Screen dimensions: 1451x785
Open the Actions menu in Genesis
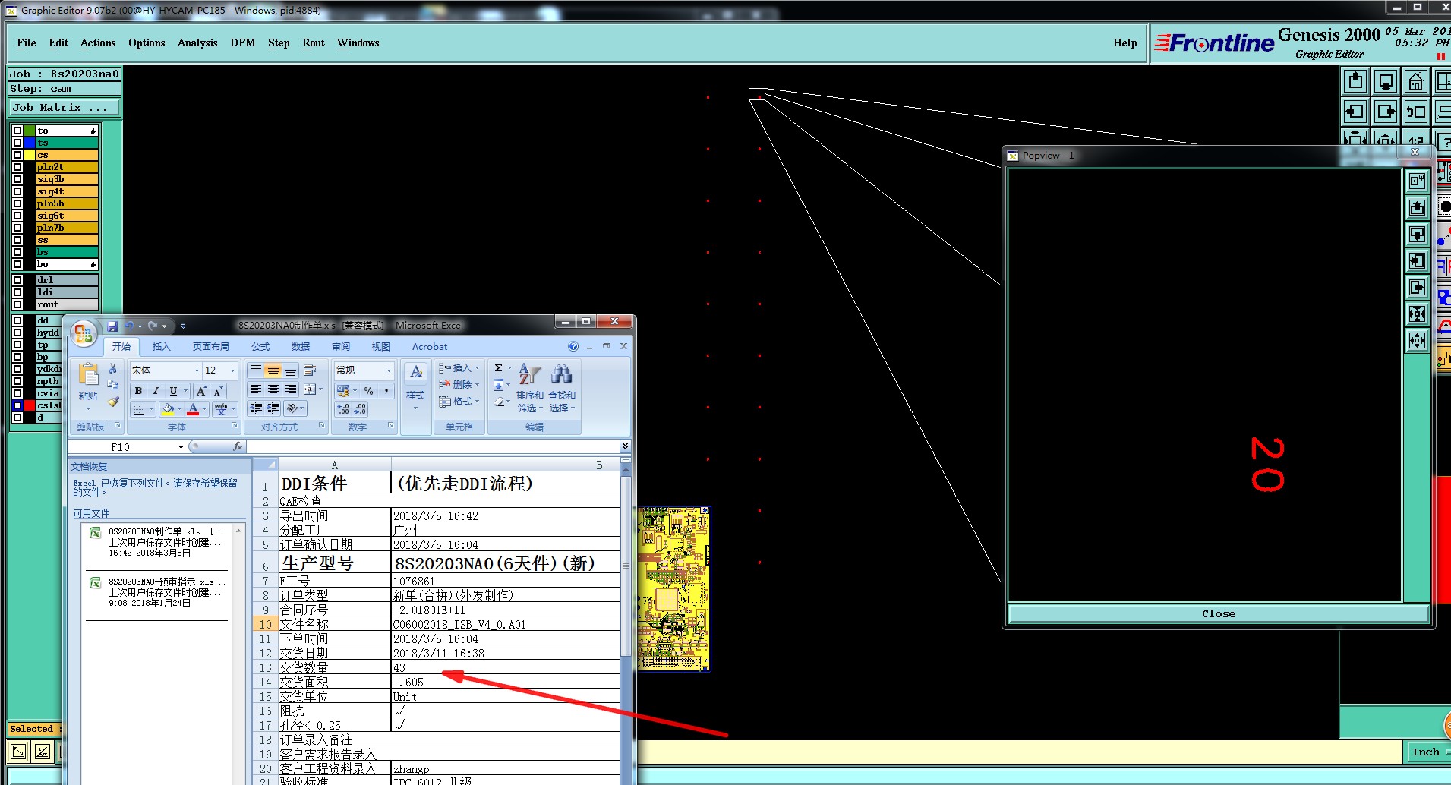click(x=98, y=43)
